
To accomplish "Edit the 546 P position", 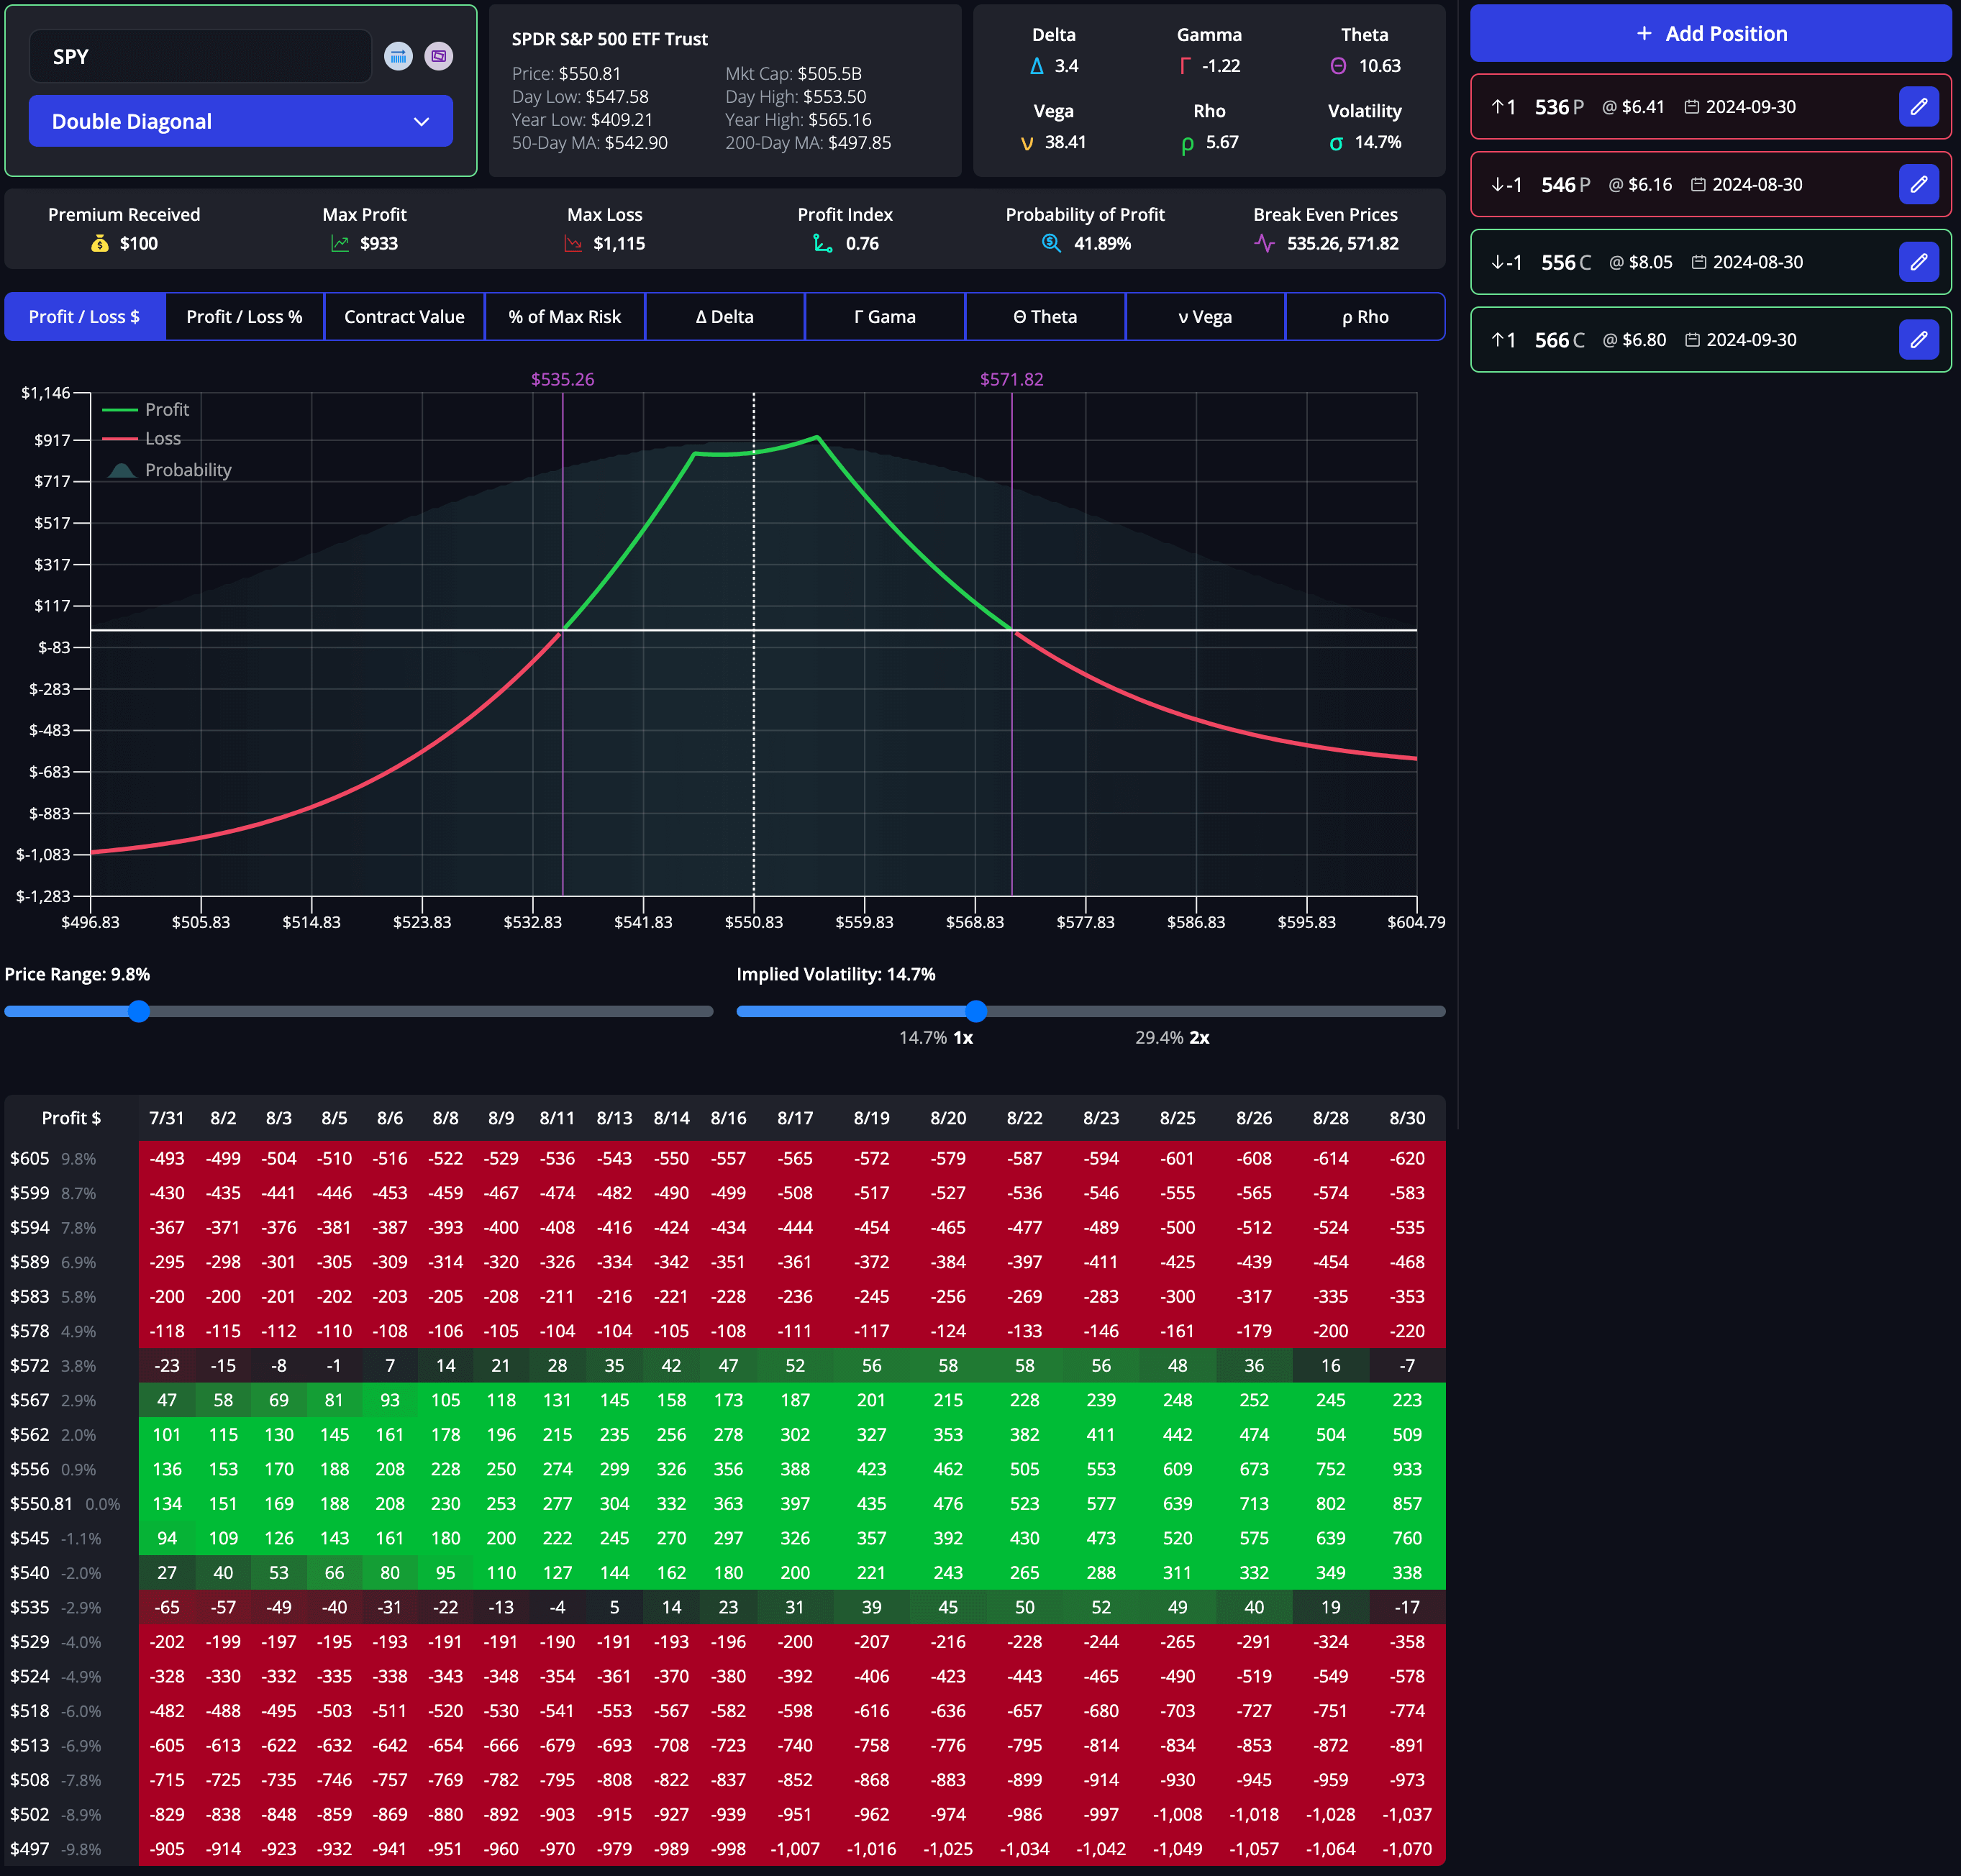I will click(1918, 184).
